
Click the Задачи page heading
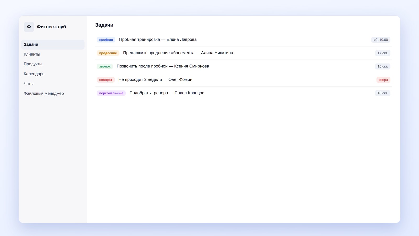[x=104, y=25]
